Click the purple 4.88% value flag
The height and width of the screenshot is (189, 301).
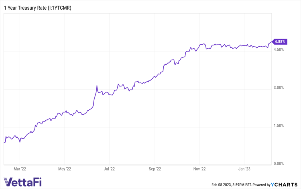(279, 41)
